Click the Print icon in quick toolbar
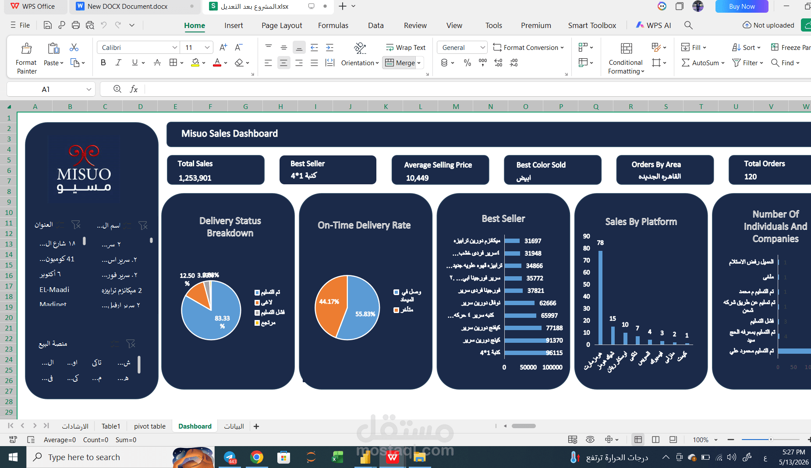Viewport: 811px width, 468px height. pyautogui.click(x=76, y=25)
